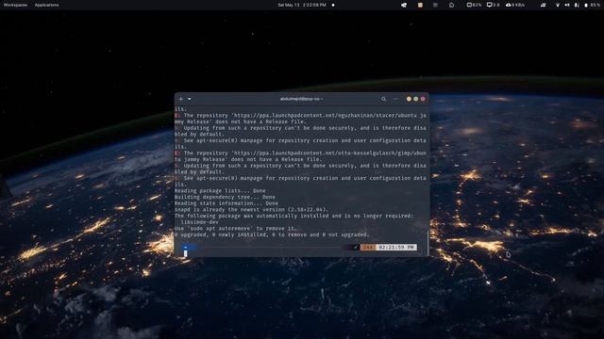Click the orange tray icon in the top bar
This screenshot has width=604, height=339.
[x=420, y=5]
